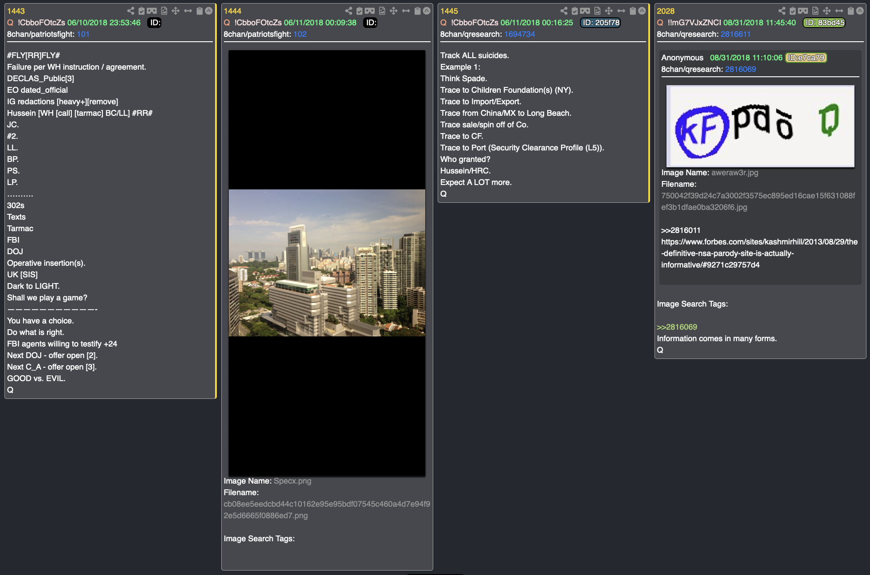Click timestamp 06/11/2018 00:16:25
Screen dimensions: 870x575
[537, 23]
